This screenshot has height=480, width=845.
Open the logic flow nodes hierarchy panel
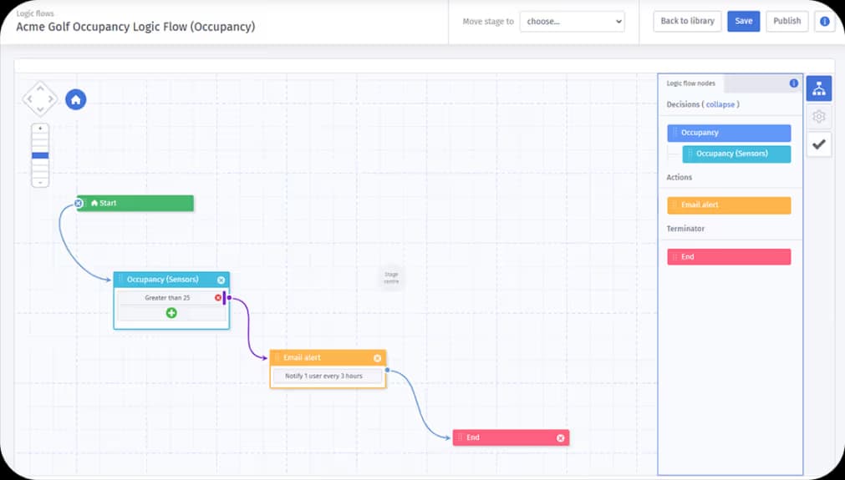click(818, 89)
